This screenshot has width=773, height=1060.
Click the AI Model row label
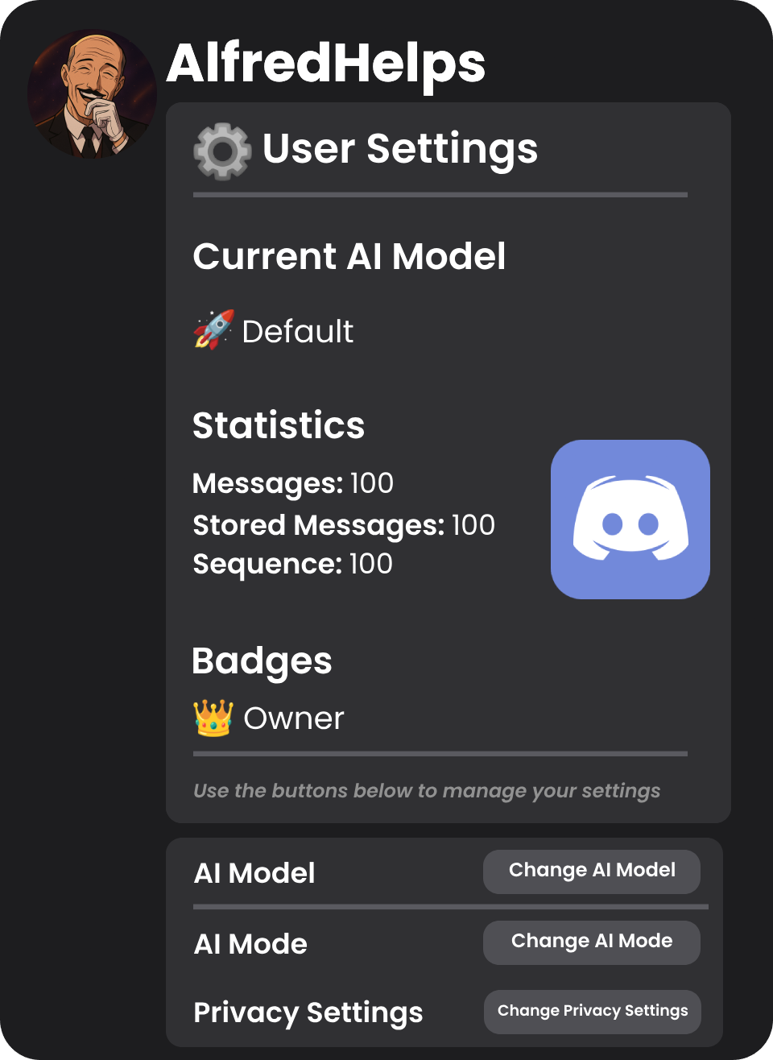click(254, 872)
